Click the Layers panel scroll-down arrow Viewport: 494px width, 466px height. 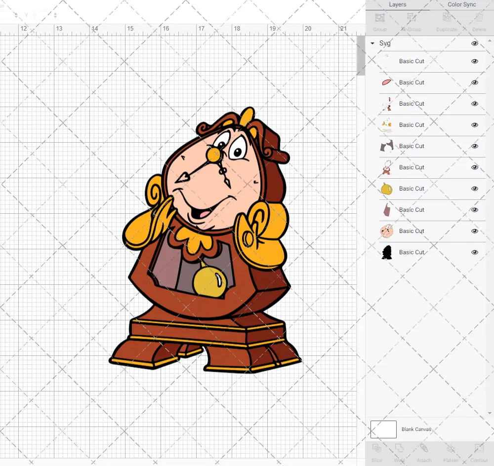click(x=489, y=413)
